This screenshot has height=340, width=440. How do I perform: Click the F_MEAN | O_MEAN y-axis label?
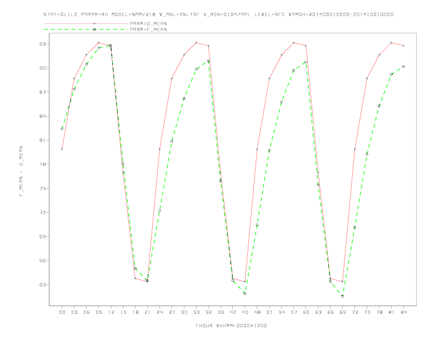pos(21,171)
